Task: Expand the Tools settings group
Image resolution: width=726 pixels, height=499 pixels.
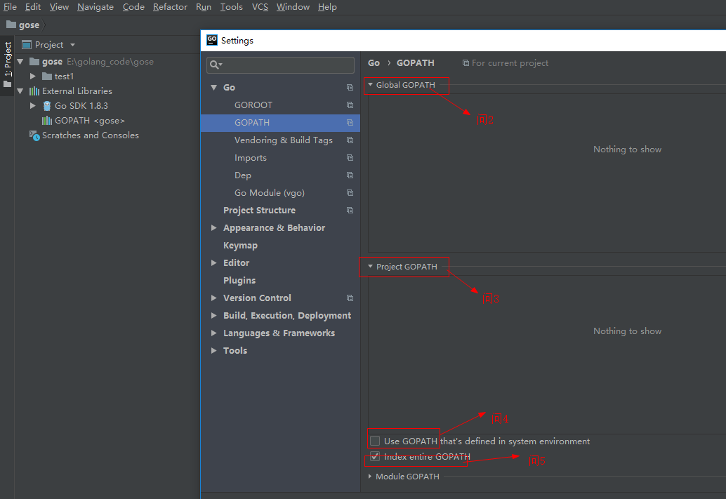Action: [x=214, y=351]
